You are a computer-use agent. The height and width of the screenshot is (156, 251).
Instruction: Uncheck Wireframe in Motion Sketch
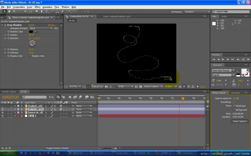tap(234, 106)
